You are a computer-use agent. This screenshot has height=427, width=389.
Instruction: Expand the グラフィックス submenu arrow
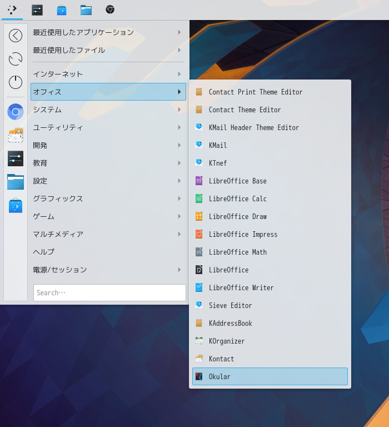click(179, 198)
